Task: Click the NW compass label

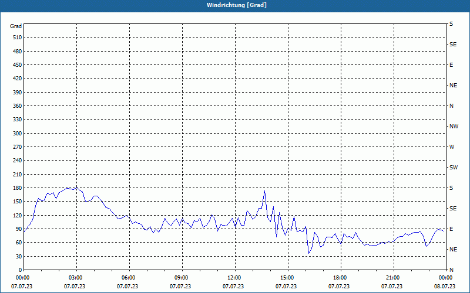Action: click(454, 127)
